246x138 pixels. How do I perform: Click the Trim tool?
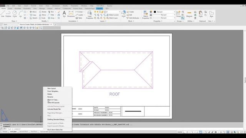click(x=51, y=12)
